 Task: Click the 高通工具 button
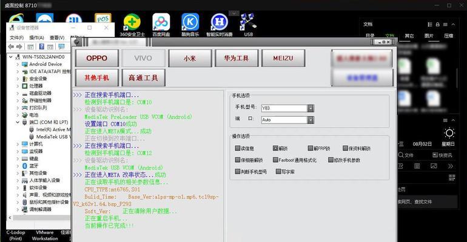coord(143,78)
